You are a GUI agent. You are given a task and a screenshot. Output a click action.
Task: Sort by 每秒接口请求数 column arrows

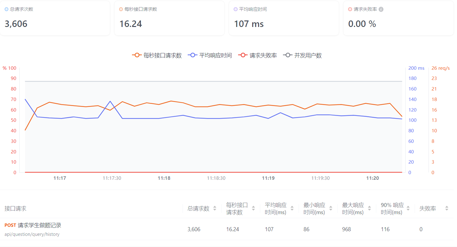coord(253,209)
